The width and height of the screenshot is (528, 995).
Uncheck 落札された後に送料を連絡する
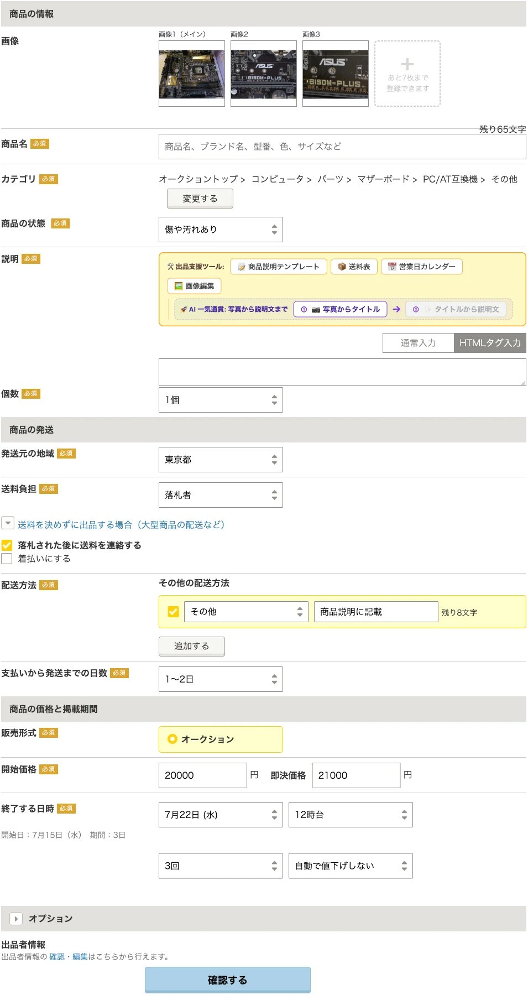(7, 545)
